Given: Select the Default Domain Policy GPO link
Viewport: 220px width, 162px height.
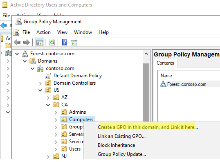Looking at the screenshot, I should click(78, 76).
